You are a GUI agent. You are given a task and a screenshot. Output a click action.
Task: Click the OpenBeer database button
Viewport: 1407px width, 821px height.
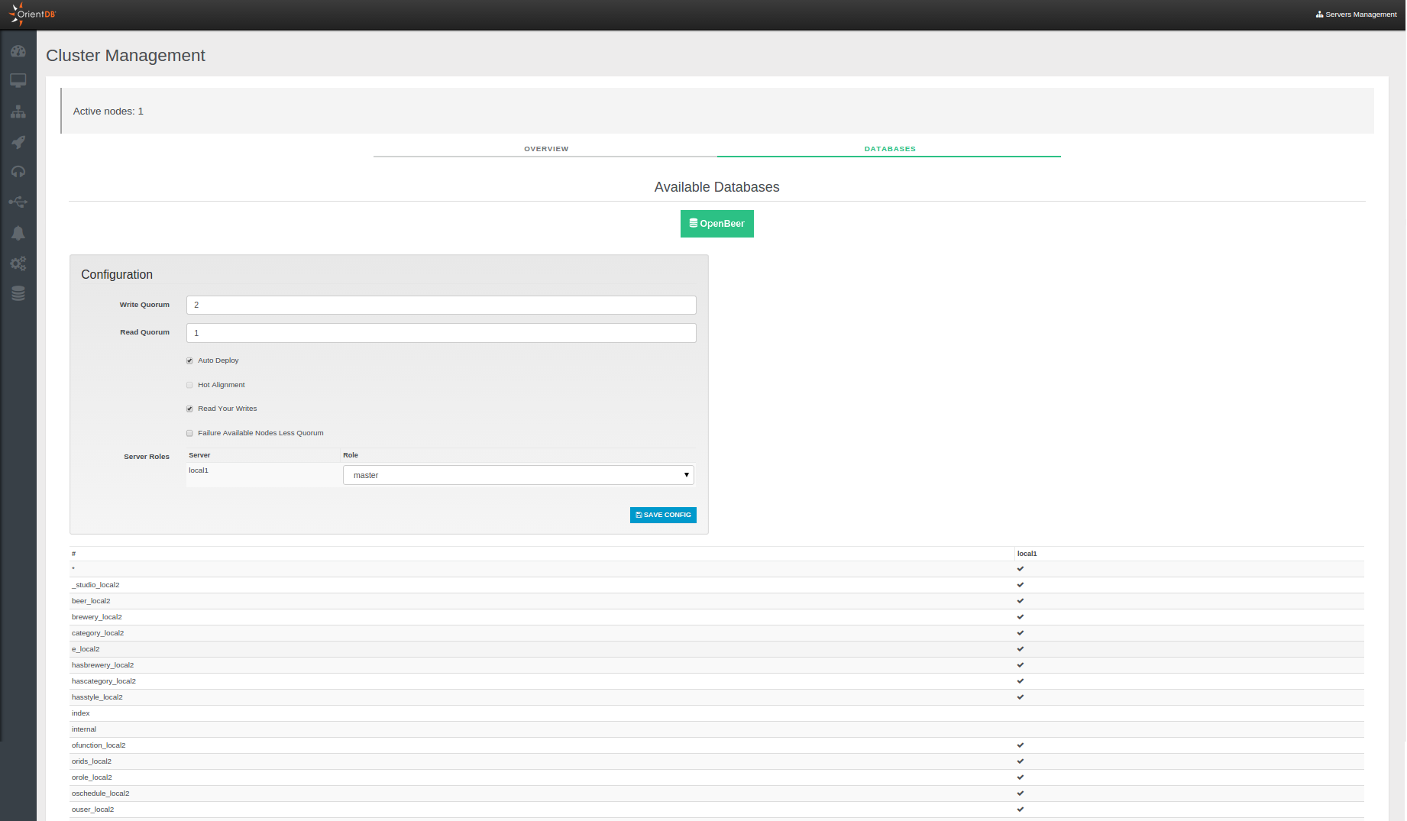pos(716,224)
